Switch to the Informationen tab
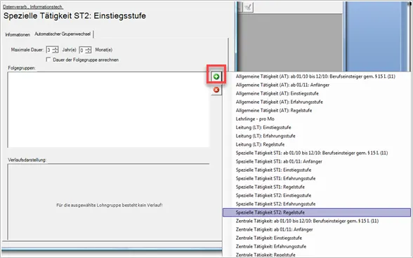Screen dimensions: 413x258 18,35
